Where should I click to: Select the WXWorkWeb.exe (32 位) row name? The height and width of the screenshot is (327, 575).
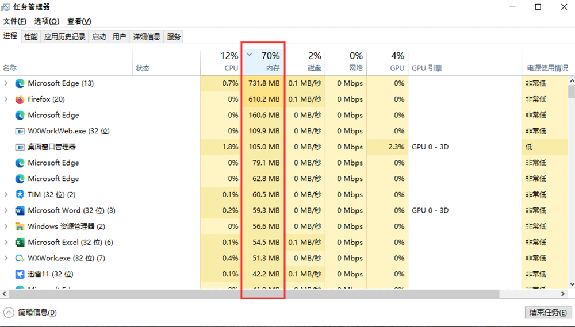coord(68,131)
